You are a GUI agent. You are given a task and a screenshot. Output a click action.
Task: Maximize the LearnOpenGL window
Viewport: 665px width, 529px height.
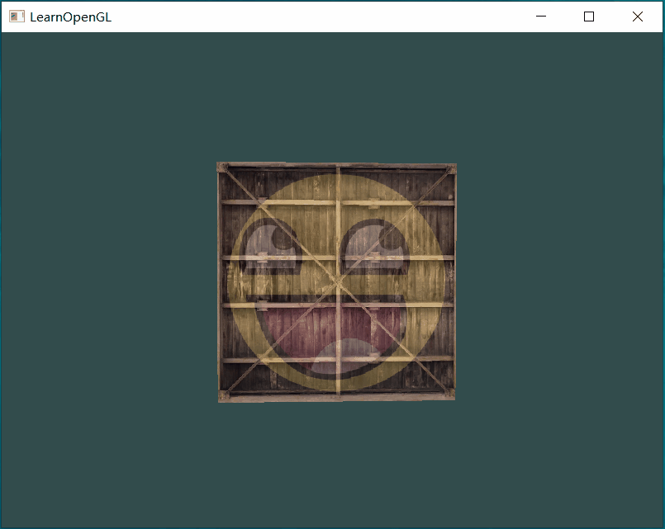coord(589,17)
